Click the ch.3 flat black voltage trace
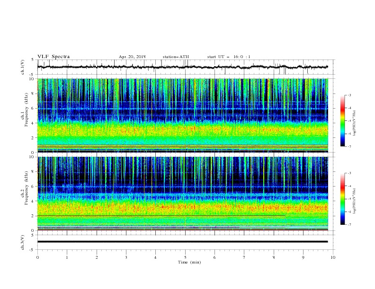Screen dimensions: 375x289 click(x=182, y=242)
